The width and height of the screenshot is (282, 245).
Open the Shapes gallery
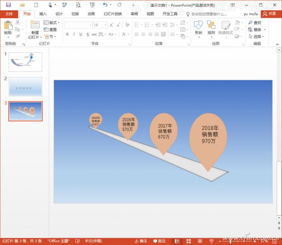coord(198,29)
